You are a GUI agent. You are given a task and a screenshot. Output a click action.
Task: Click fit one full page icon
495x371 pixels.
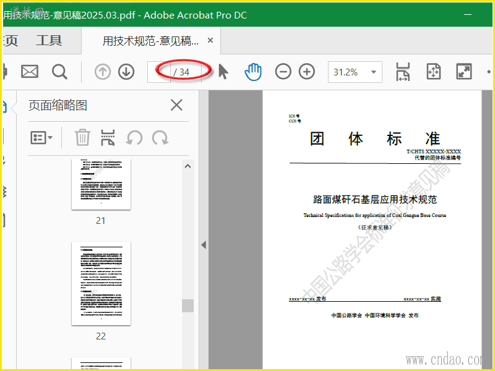click(x=434, y=72)
